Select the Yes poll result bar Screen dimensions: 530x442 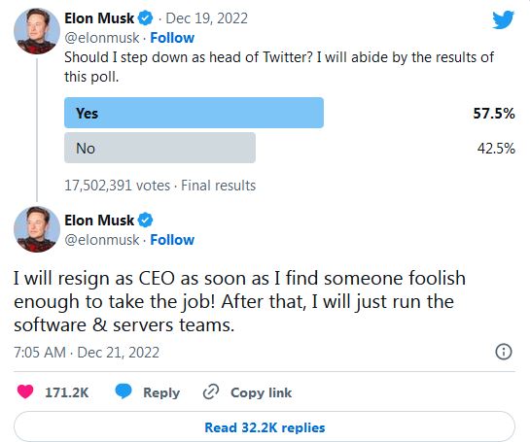click(x=194, y=113)
